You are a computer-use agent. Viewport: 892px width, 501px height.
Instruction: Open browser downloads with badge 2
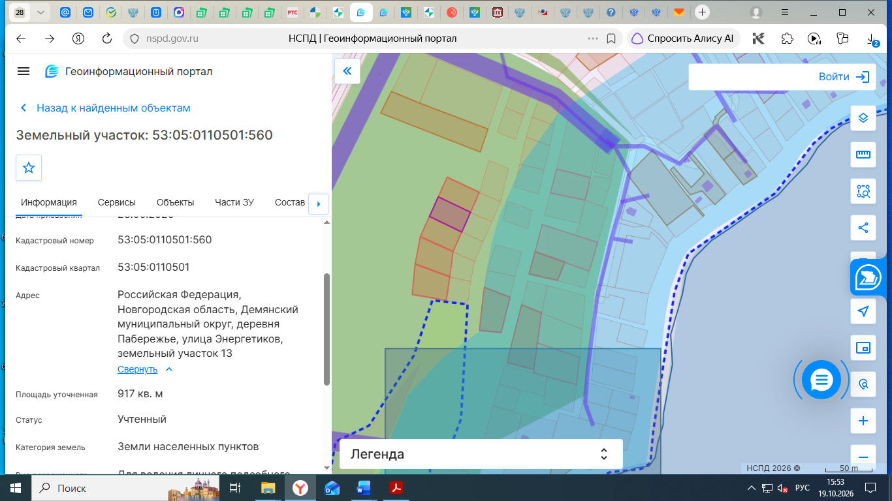874,39
